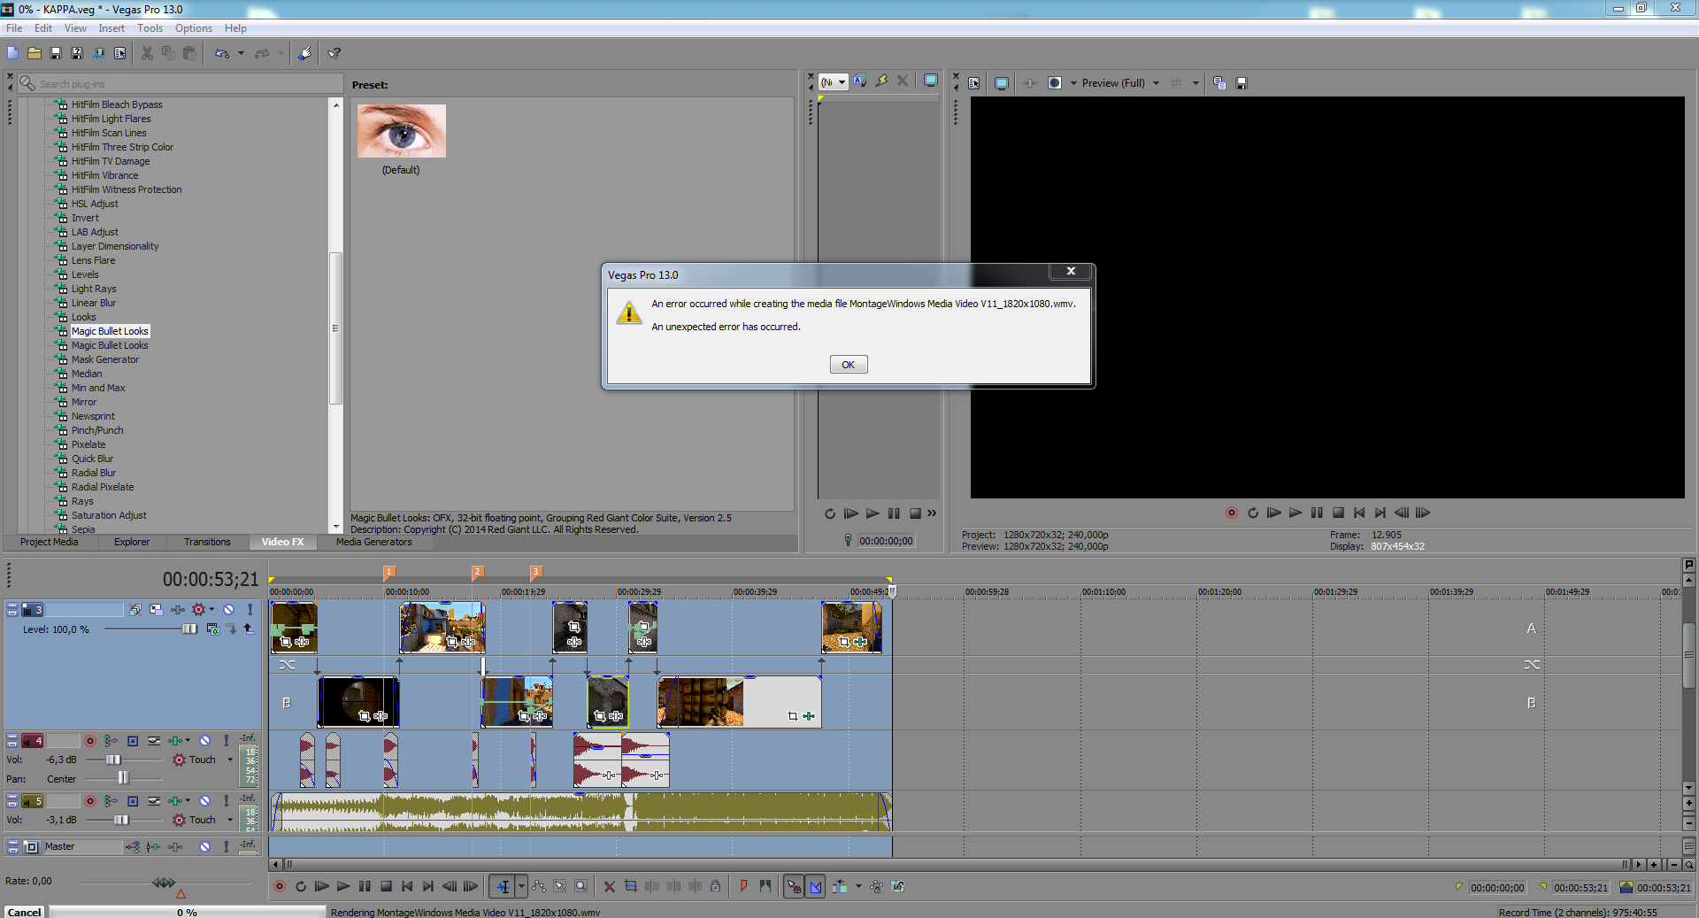
Task: Open the File menu
Action: (x=14, y=28)
